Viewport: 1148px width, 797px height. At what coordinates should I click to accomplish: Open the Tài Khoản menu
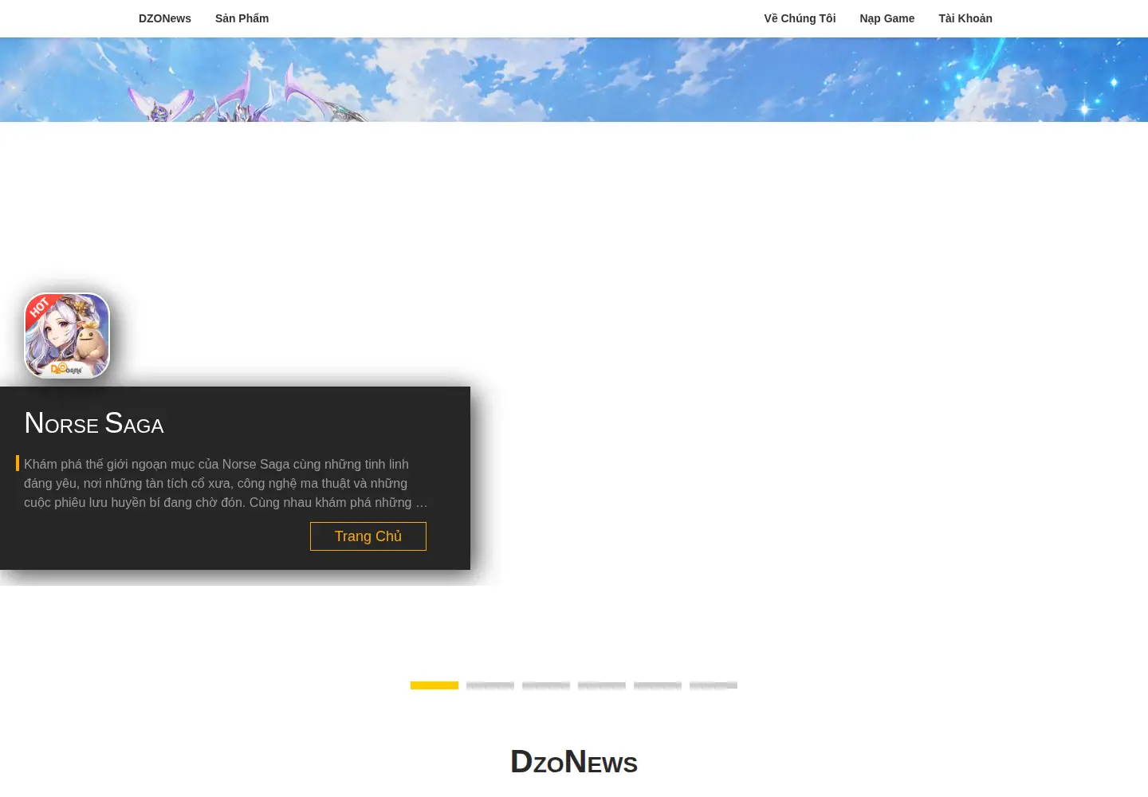pos(965,18)
